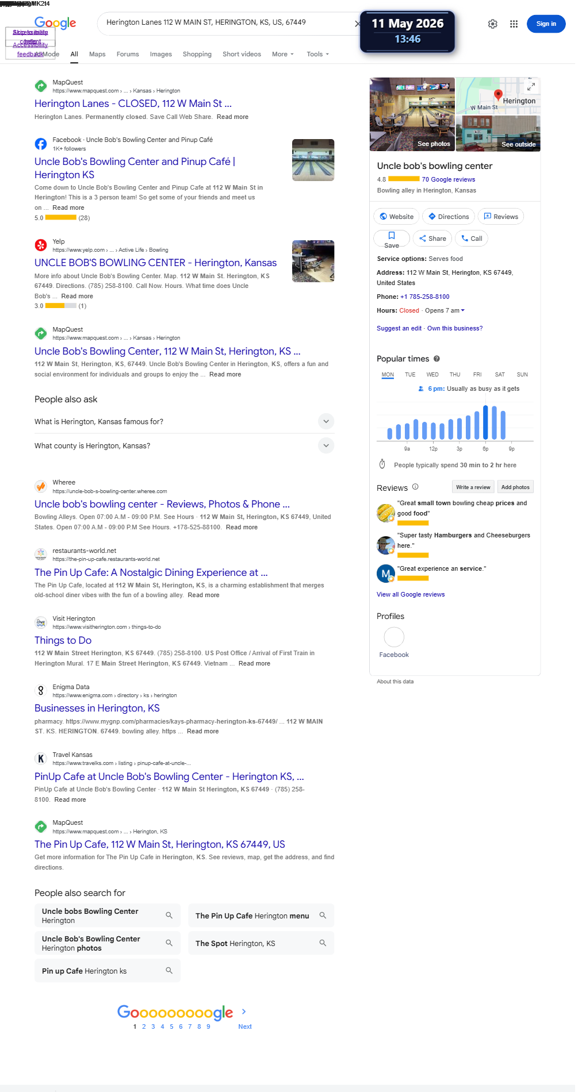This screenshot has height=1092, width=582.
Task: Search icon for The Spot Herington, KS
Action: point(323,943)
